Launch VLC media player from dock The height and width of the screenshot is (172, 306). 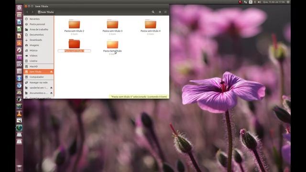[x=19, y=114]
